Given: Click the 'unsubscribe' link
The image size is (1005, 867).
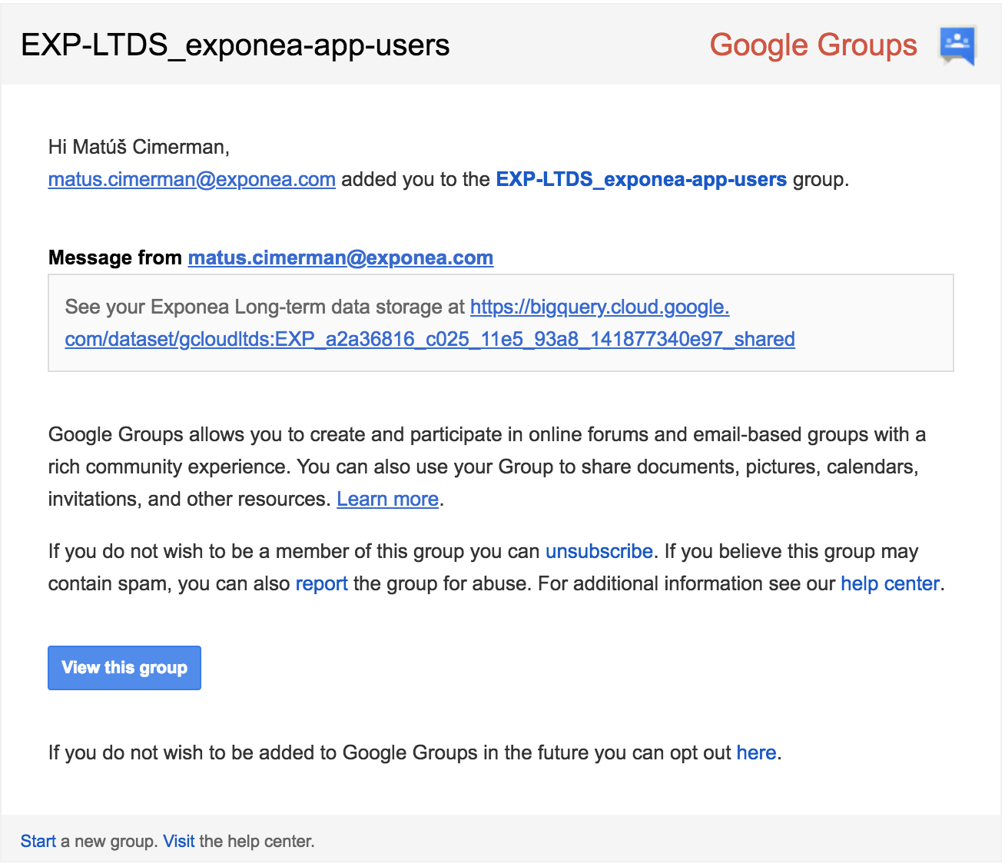Looking at the screenshot, I should pos(599,552).
